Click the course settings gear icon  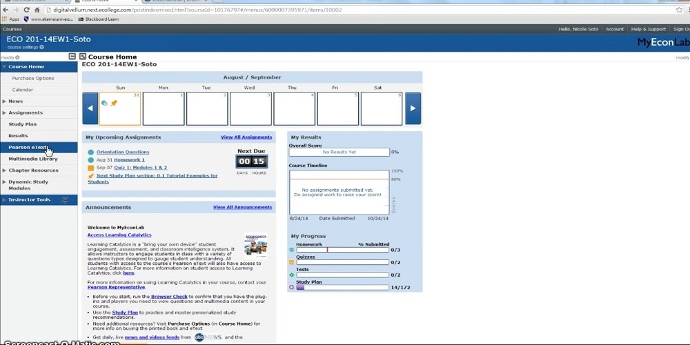41,47
